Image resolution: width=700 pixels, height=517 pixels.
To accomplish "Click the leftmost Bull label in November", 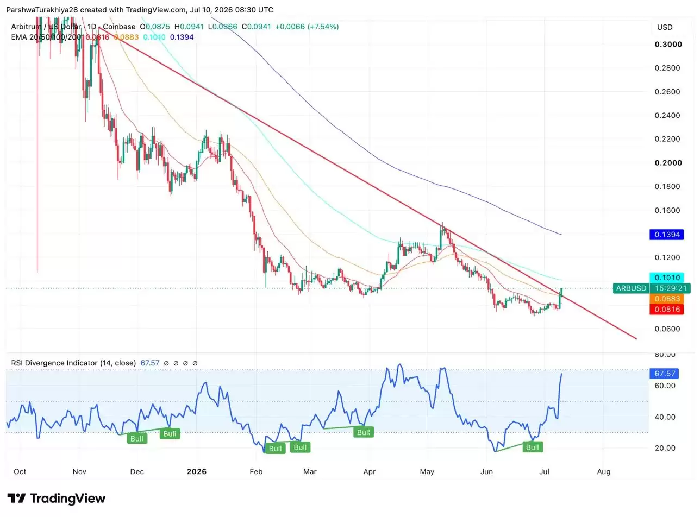I will tap(137, 438).
